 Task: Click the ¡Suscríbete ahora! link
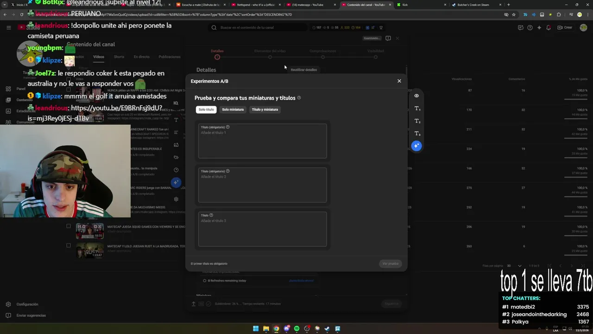(301, 281)
